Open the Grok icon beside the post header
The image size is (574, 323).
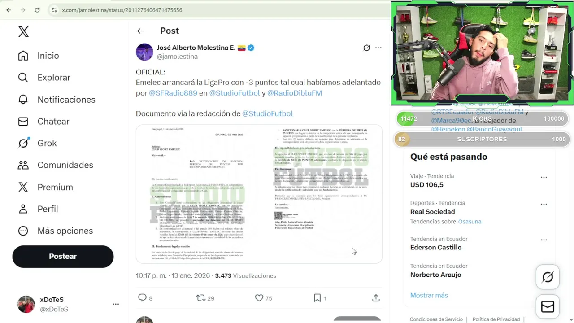[x=366, y=48]
